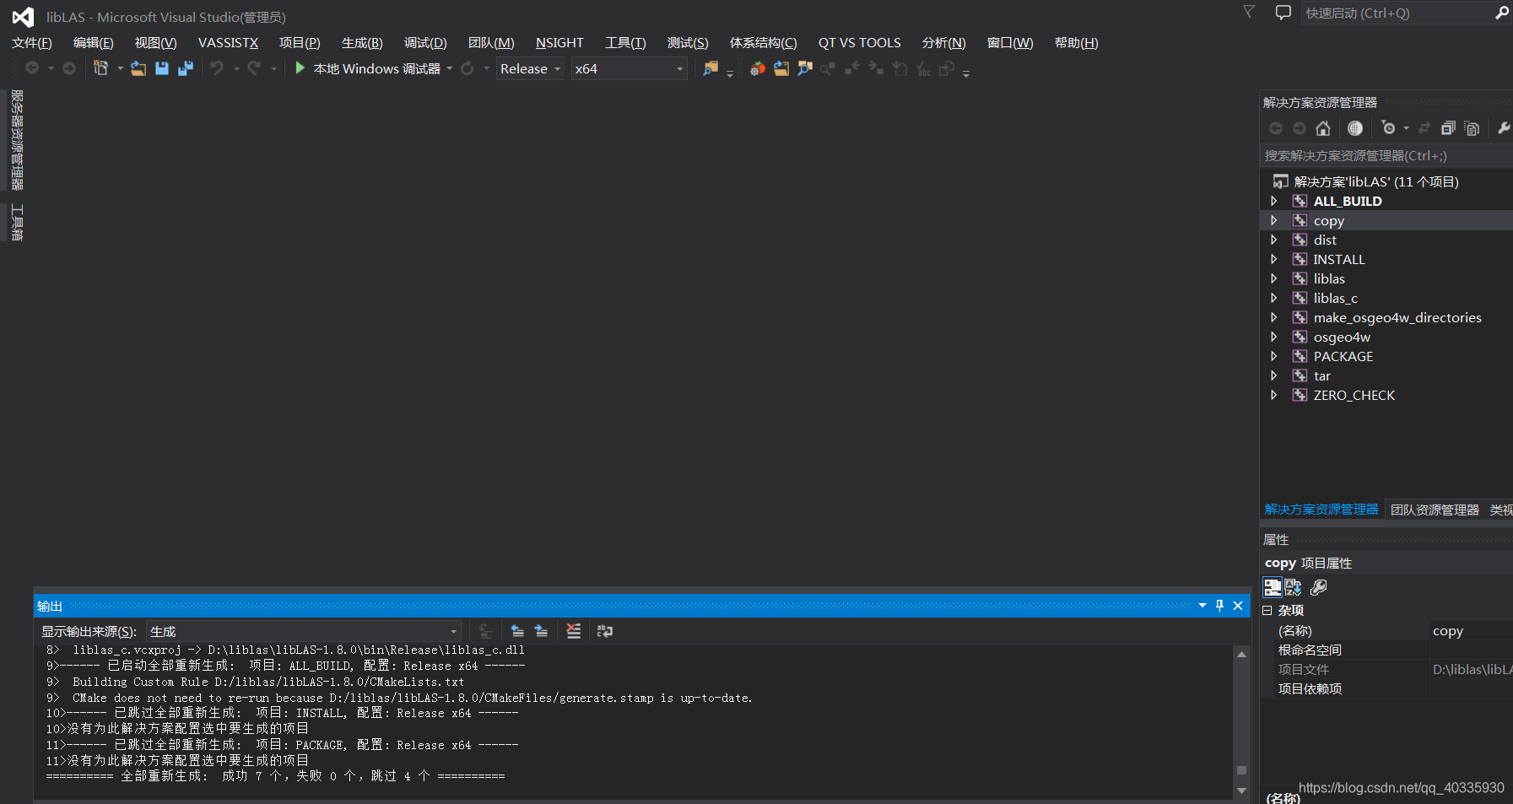Select the PACKAGE project
The image size is (1513, 804).
pyautogui.click(x=1343, y=356)
